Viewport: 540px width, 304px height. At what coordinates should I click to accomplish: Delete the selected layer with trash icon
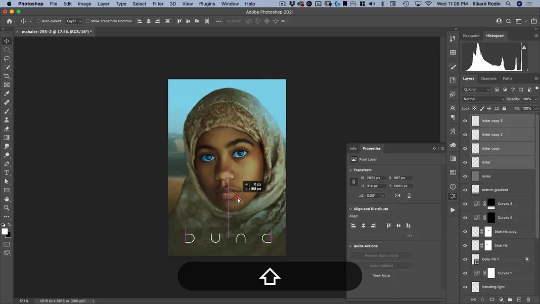coord(528,299)
